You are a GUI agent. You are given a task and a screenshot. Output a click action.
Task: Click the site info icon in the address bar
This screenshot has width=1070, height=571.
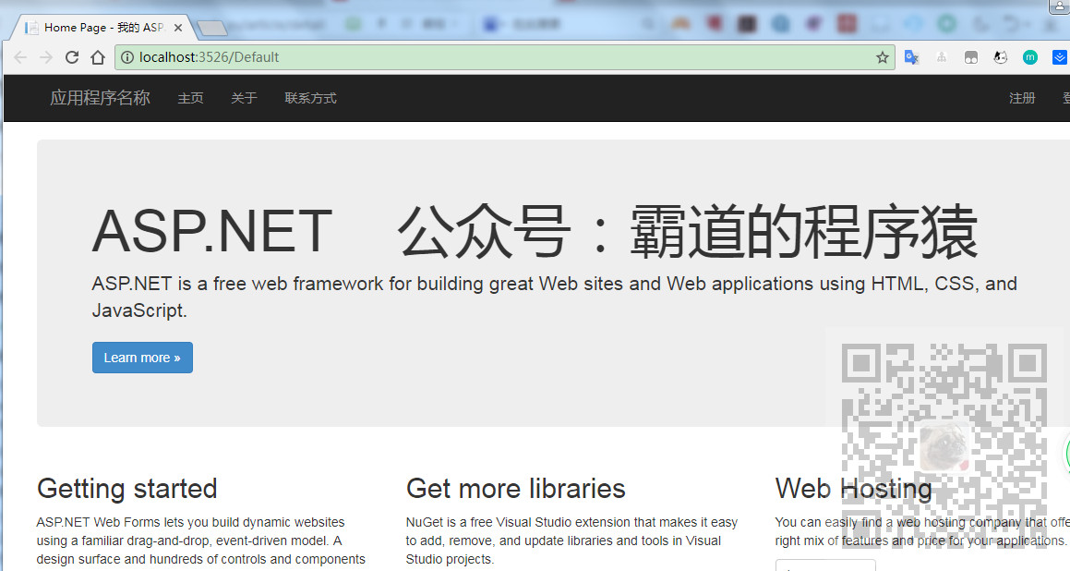126,56
